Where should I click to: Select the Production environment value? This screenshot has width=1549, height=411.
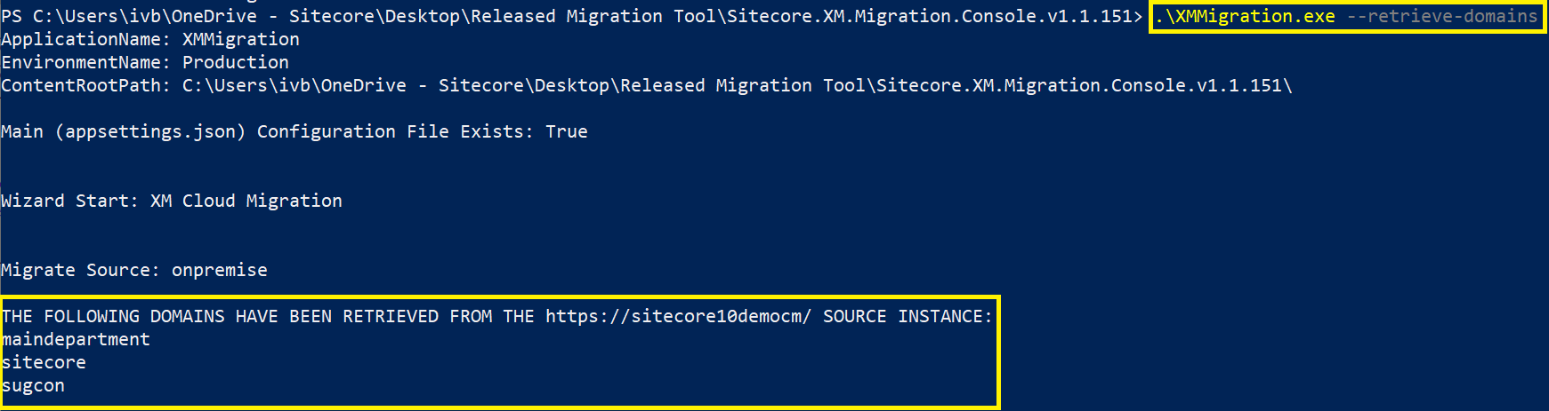coord(235,63)
